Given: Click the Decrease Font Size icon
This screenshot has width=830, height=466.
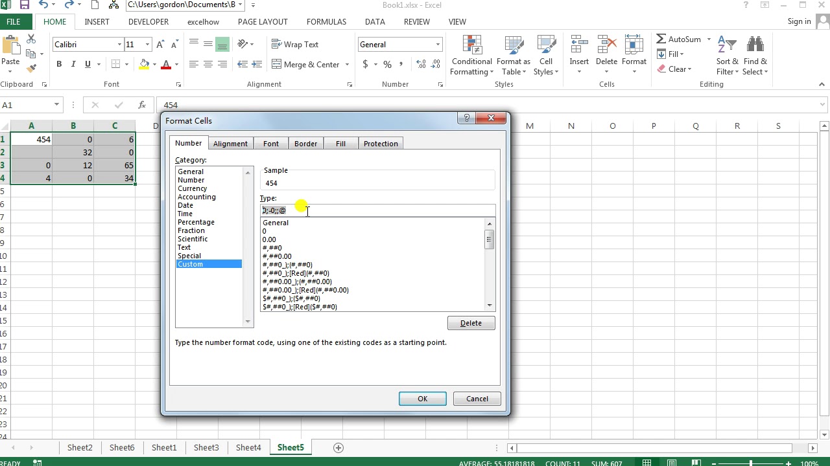Looking at the screenshot, I should click(x=174, y=44).
